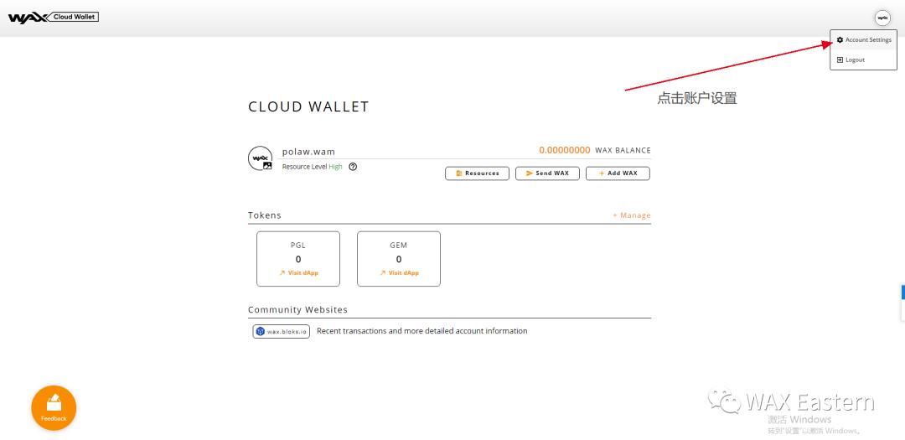Image resolution: width=905 pixels, height=440 pixels.
Task: Visit dApp for the GEM token
Action: coord(399,272)
